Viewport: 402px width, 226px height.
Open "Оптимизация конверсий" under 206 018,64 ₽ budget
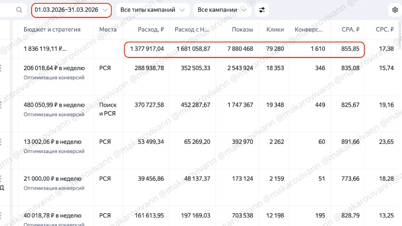(54, 78)
